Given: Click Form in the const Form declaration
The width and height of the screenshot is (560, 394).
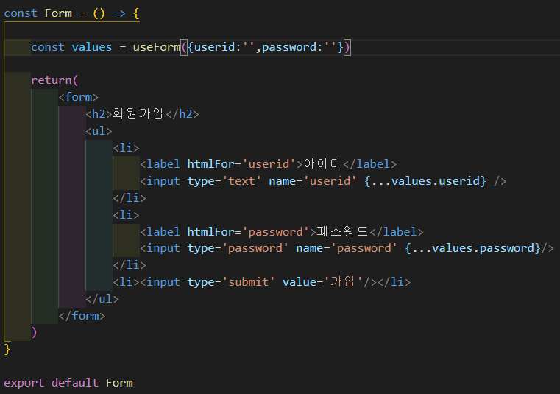Looking at the screenshot, I should 58,13.
